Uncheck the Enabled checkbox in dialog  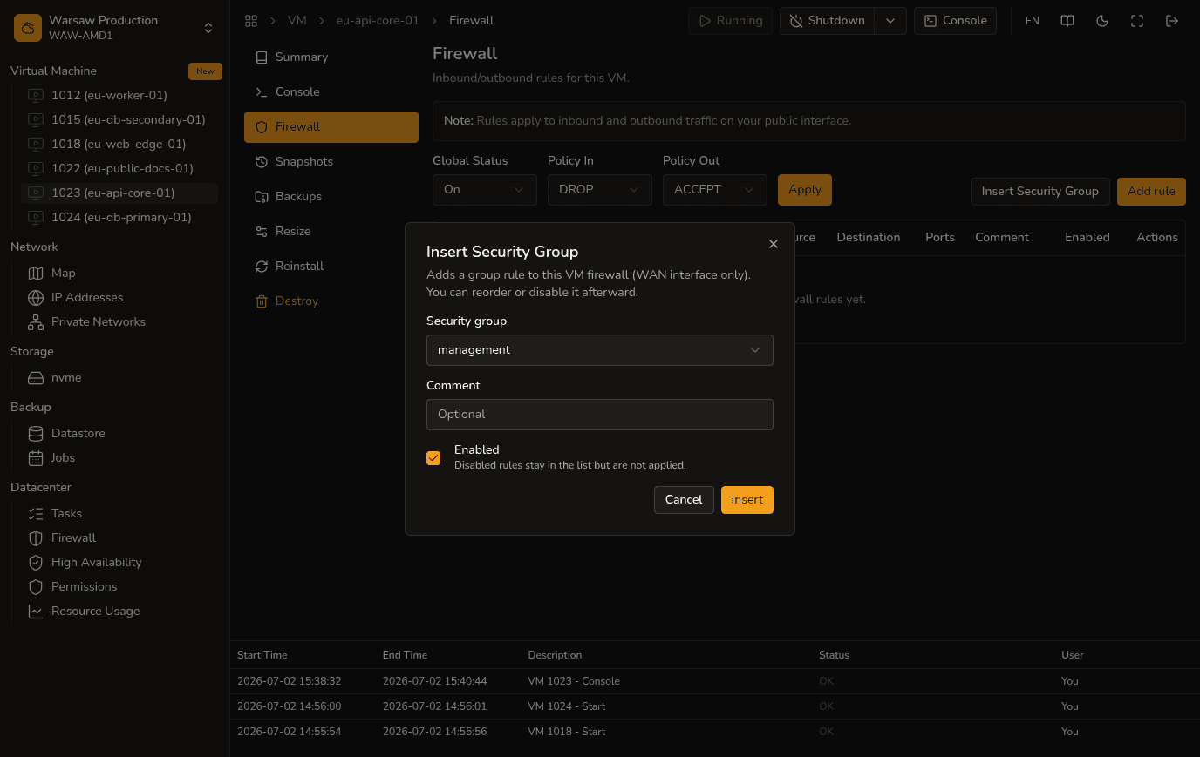[433, 457]
